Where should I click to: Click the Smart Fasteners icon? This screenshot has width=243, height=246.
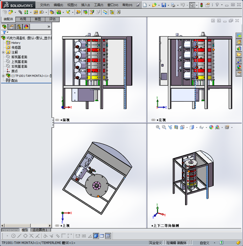36,12
